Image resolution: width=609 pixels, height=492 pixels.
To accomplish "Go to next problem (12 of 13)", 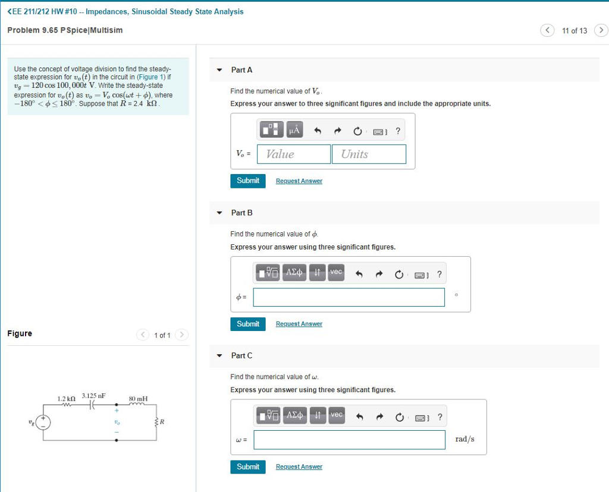I will (601, 30).
